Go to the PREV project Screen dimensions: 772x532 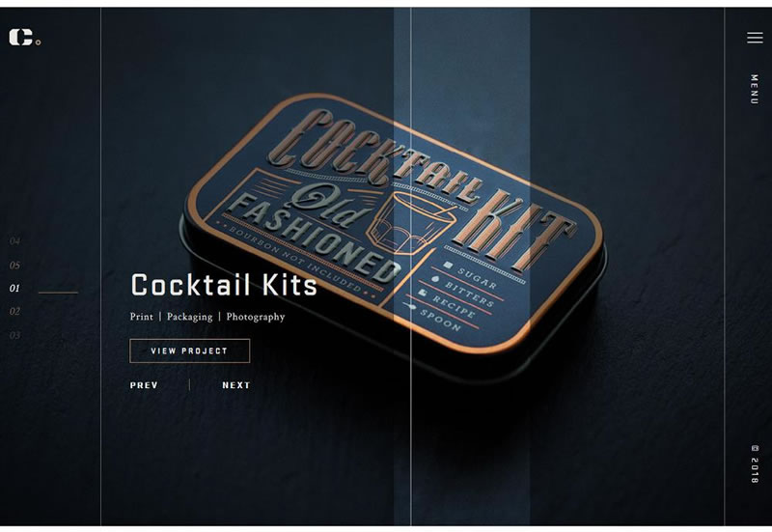(x=144, y=385)
